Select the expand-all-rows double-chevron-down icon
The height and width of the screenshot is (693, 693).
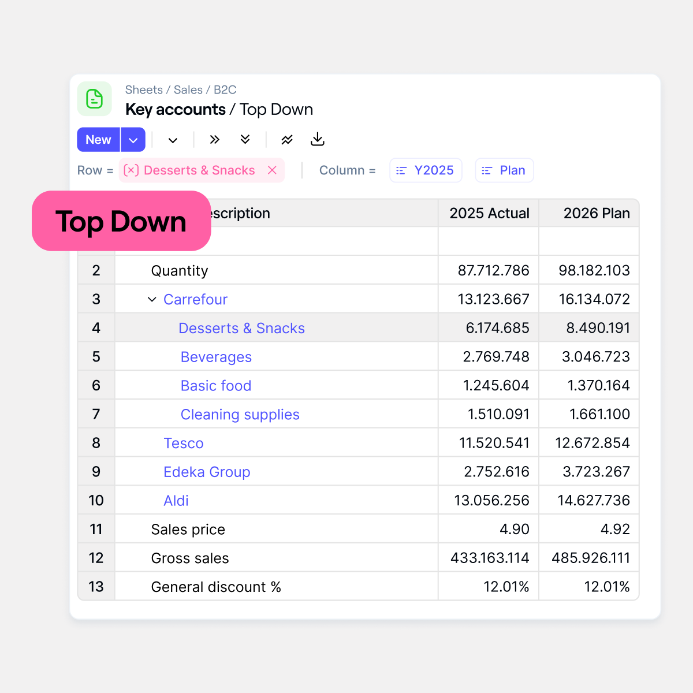click(x=245, y=139)
